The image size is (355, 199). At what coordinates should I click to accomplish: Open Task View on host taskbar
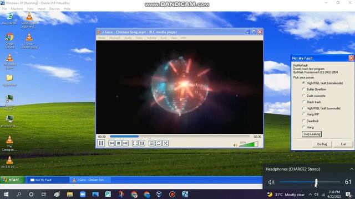pos(44,194)
